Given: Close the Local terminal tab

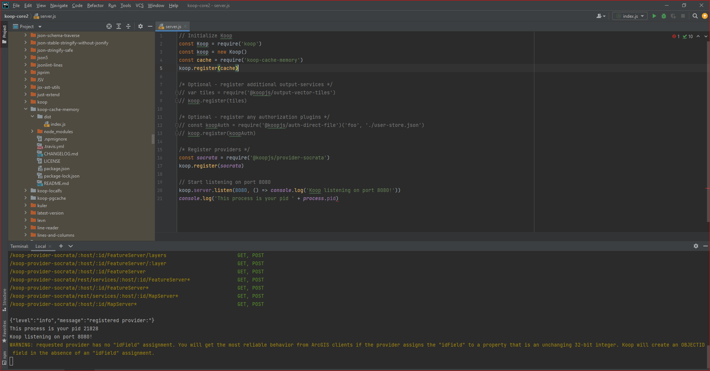Looking at the screenshot, I should pos(50,246).
